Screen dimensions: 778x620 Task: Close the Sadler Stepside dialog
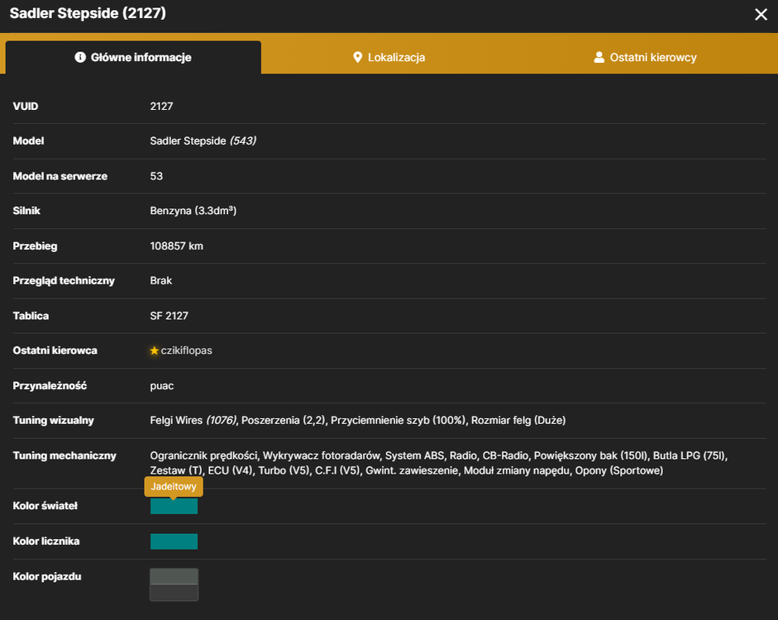[761, 14]
